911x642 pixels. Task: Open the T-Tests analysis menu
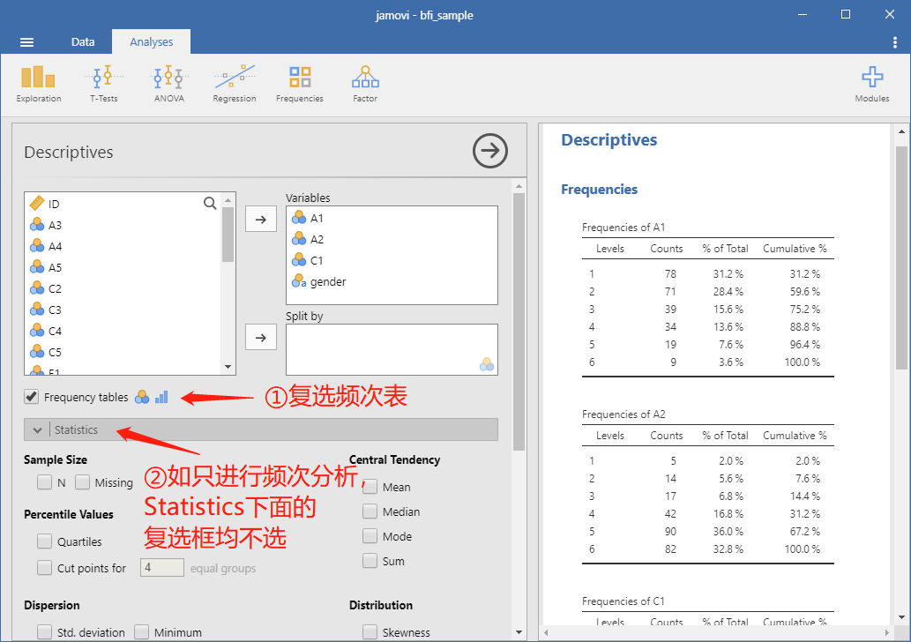(104, 85)
